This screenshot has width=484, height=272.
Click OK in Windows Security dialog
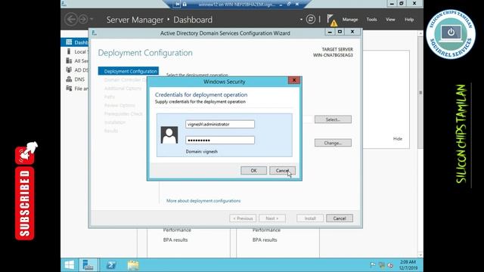pos(253,171)
